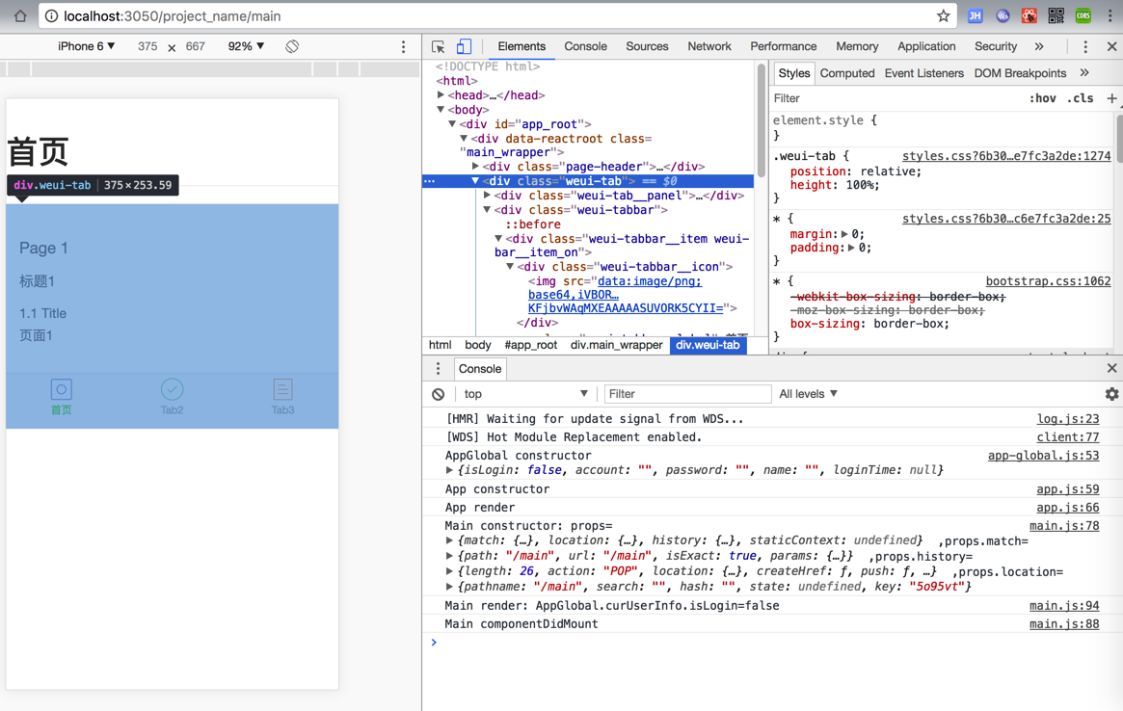Open console settings gear icon

pos(1111,394)
